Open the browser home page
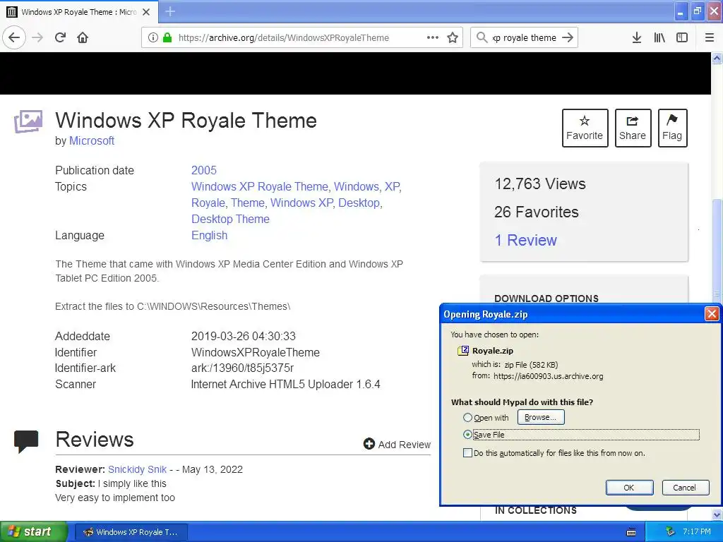 tap(83, 37)
